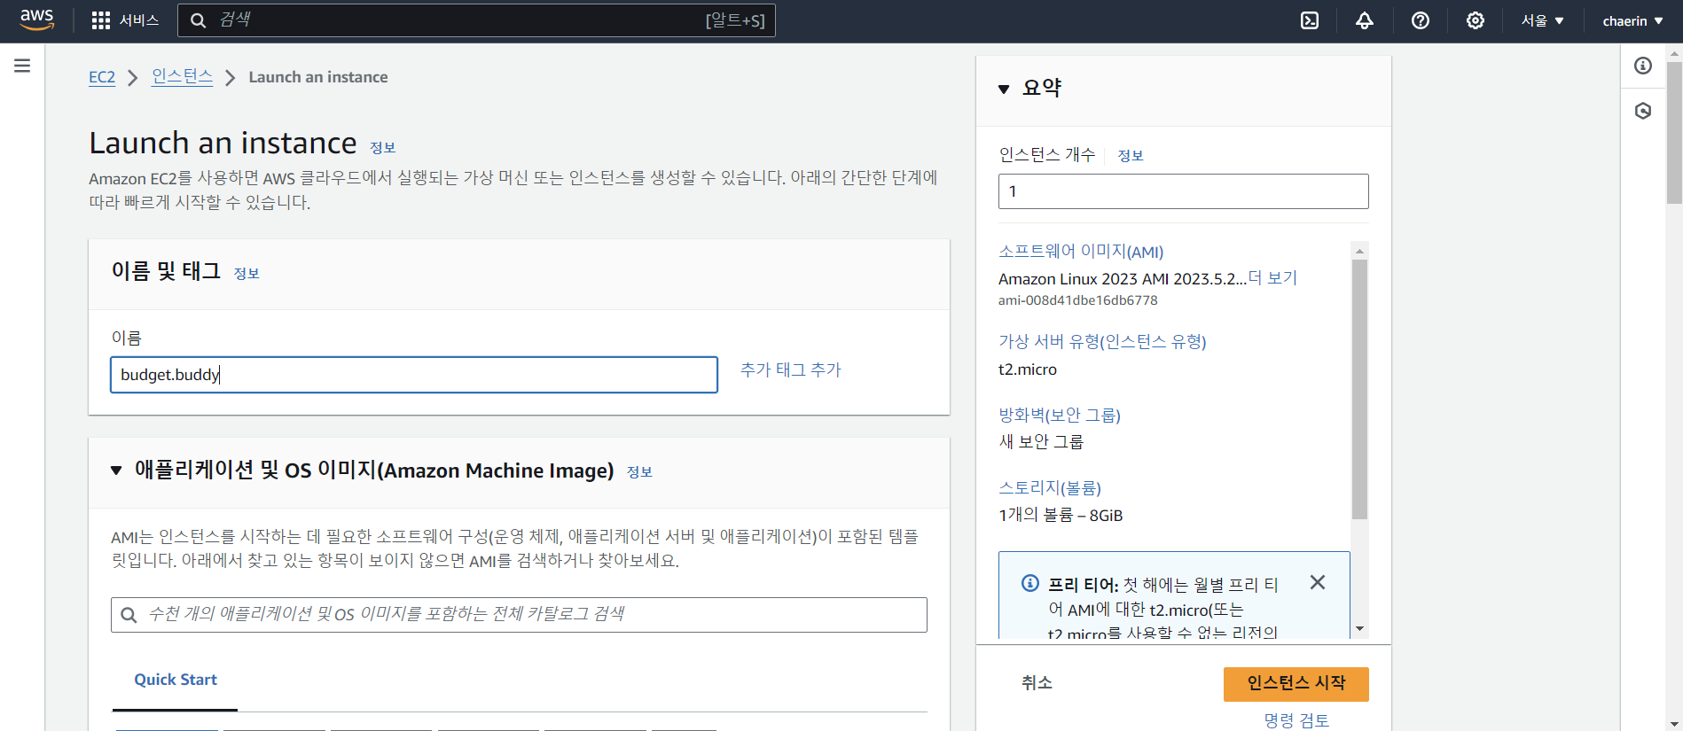Open the 서비스 services grid menu

coord(125,20)
